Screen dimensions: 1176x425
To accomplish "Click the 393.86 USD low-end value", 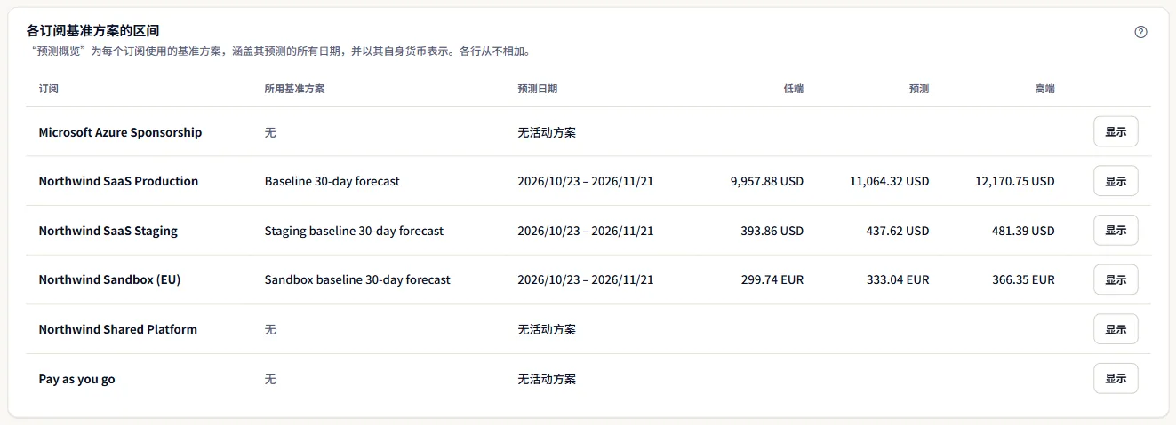I will click(x=772, y=231).
